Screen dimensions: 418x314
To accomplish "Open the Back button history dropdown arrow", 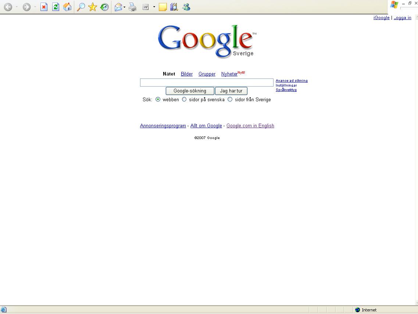I will [17, 7].
